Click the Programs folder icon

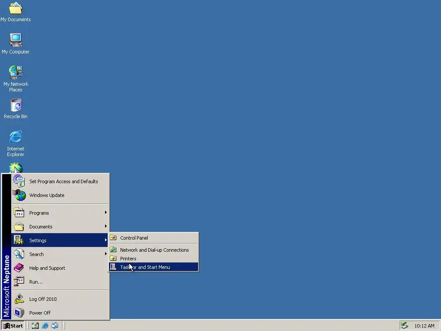click(19, 213)
